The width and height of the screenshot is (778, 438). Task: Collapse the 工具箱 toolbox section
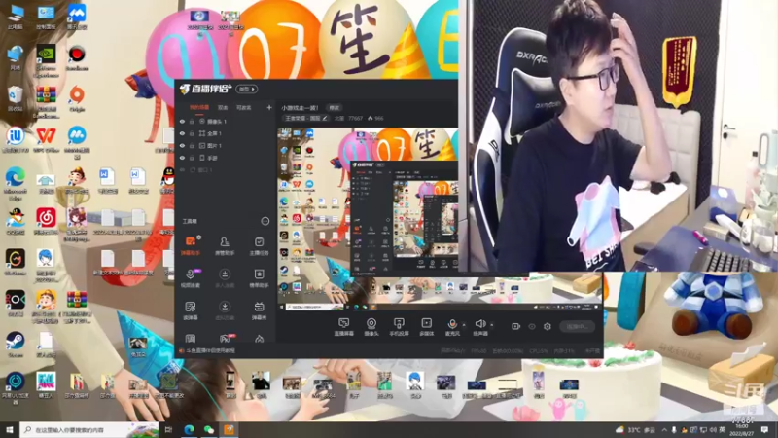pos(265,221)
